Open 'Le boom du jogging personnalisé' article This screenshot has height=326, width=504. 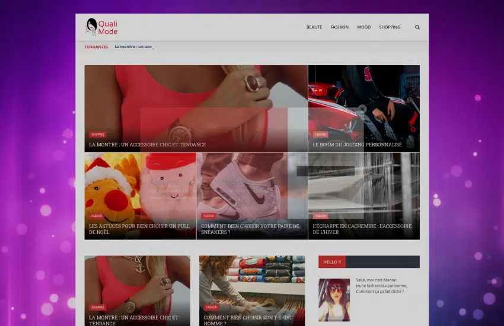[x=357, y=145]
